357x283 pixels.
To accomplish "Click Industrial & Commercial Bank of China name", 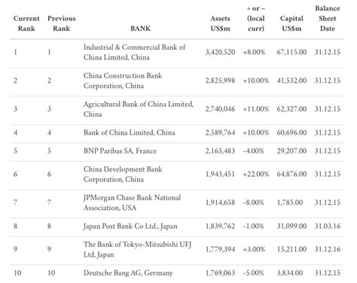I will click(x=134, y=52).
